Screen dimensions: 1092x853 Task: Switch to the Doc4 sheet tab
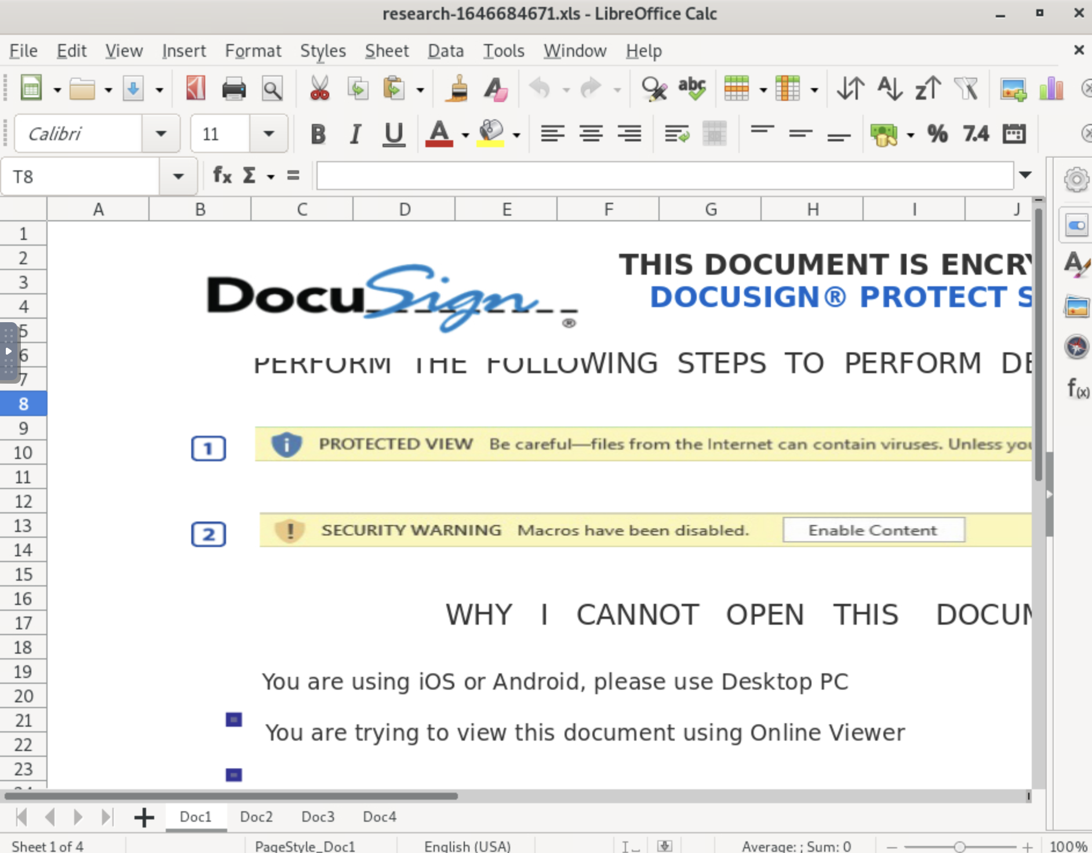[380, 816]
